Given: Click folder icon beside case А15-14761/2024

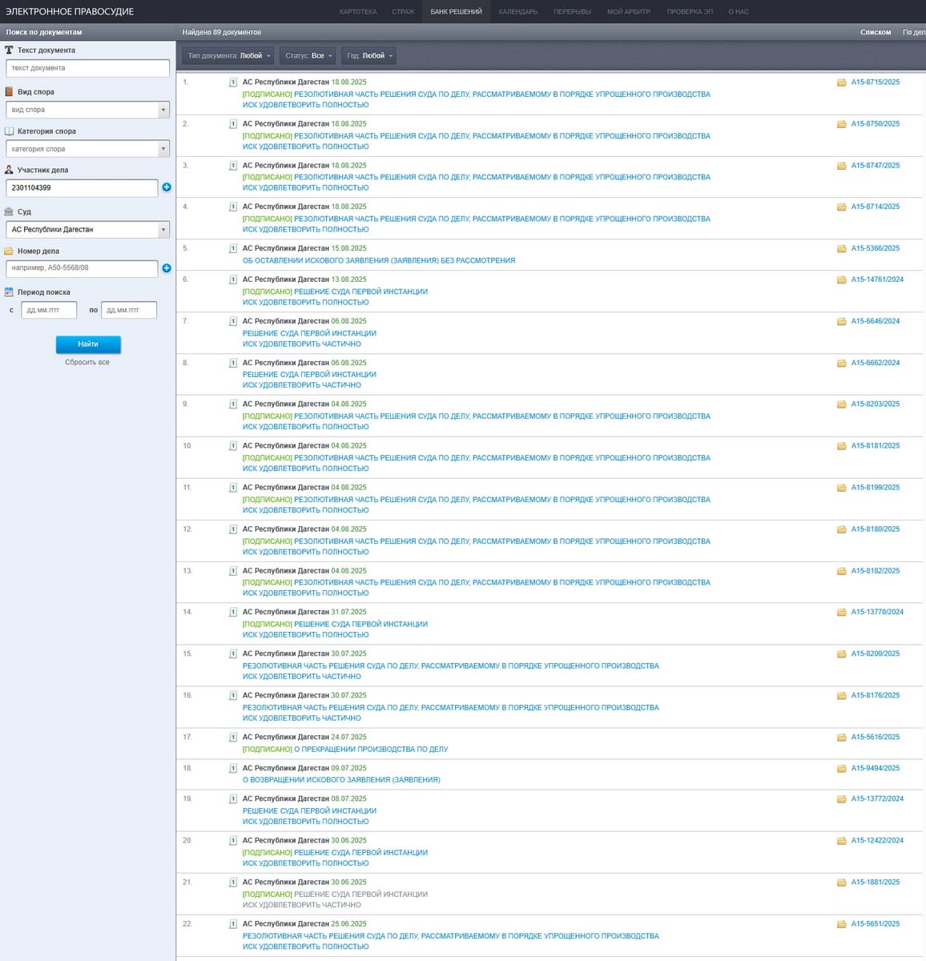Looking at the screenshot, I should (x=841, y=280).
